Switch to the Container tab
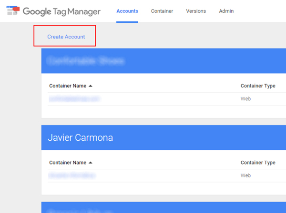 click(x=162, y=11)
